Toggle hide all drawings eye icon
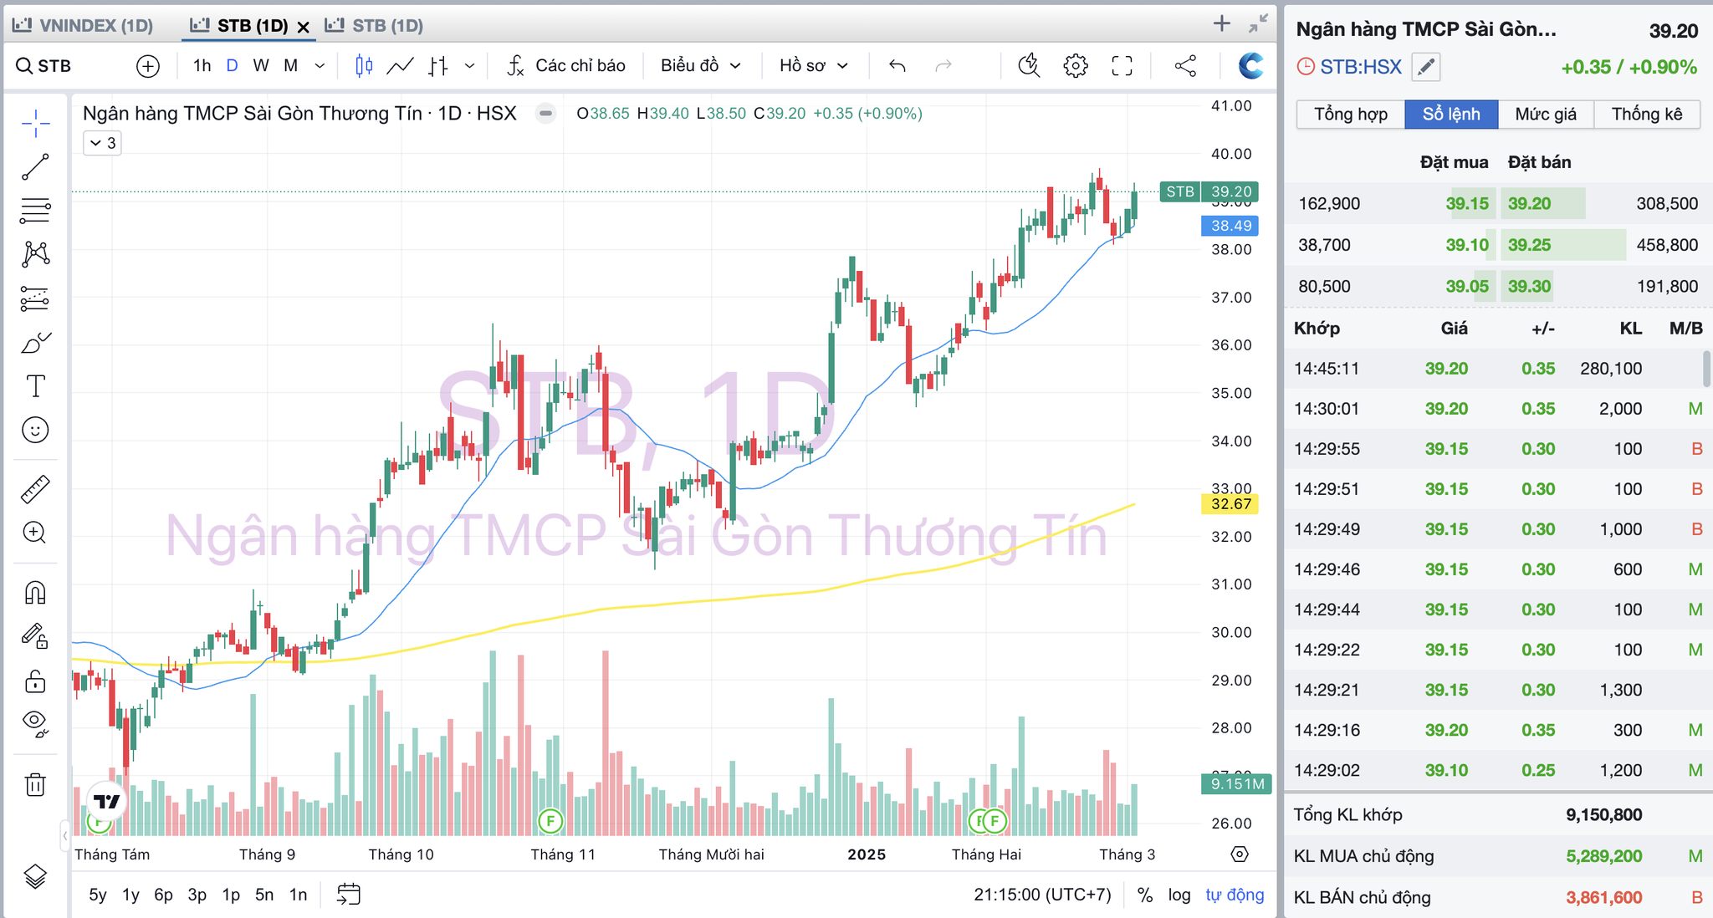 click(35, 722)
